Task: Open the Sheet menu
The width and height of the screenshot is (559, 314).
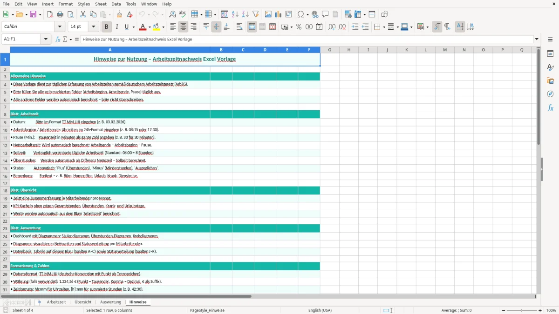Action: (101, 4)
